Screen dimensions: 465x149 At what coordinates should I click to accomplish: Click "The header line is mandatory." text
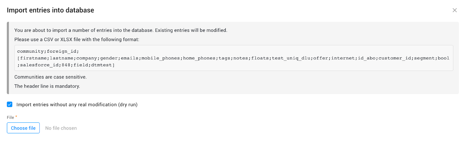(x=47, y=86)
